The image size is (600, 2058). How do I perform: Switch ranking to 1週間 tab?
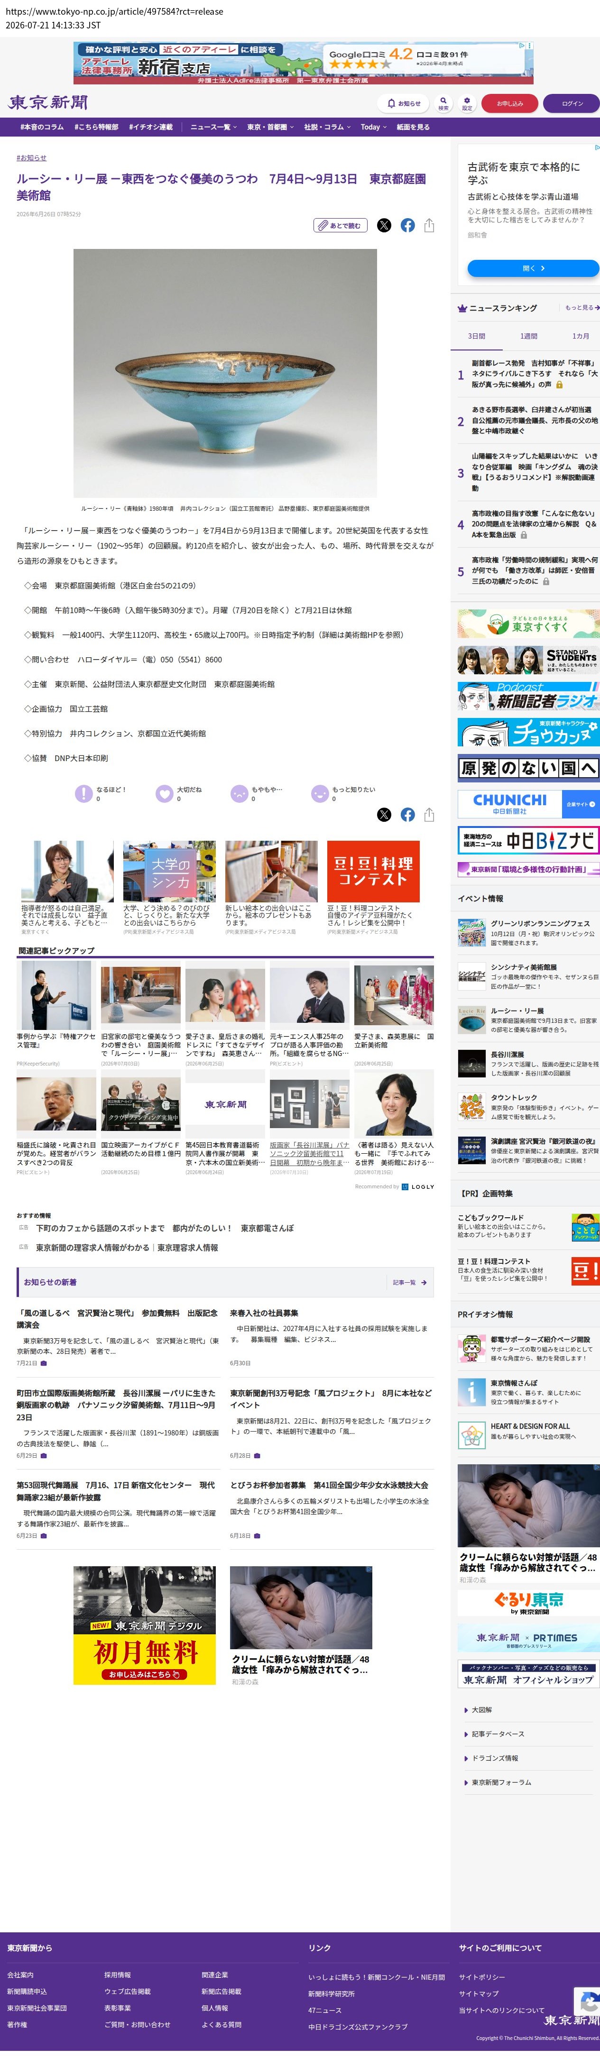click(x=529, y=336)
